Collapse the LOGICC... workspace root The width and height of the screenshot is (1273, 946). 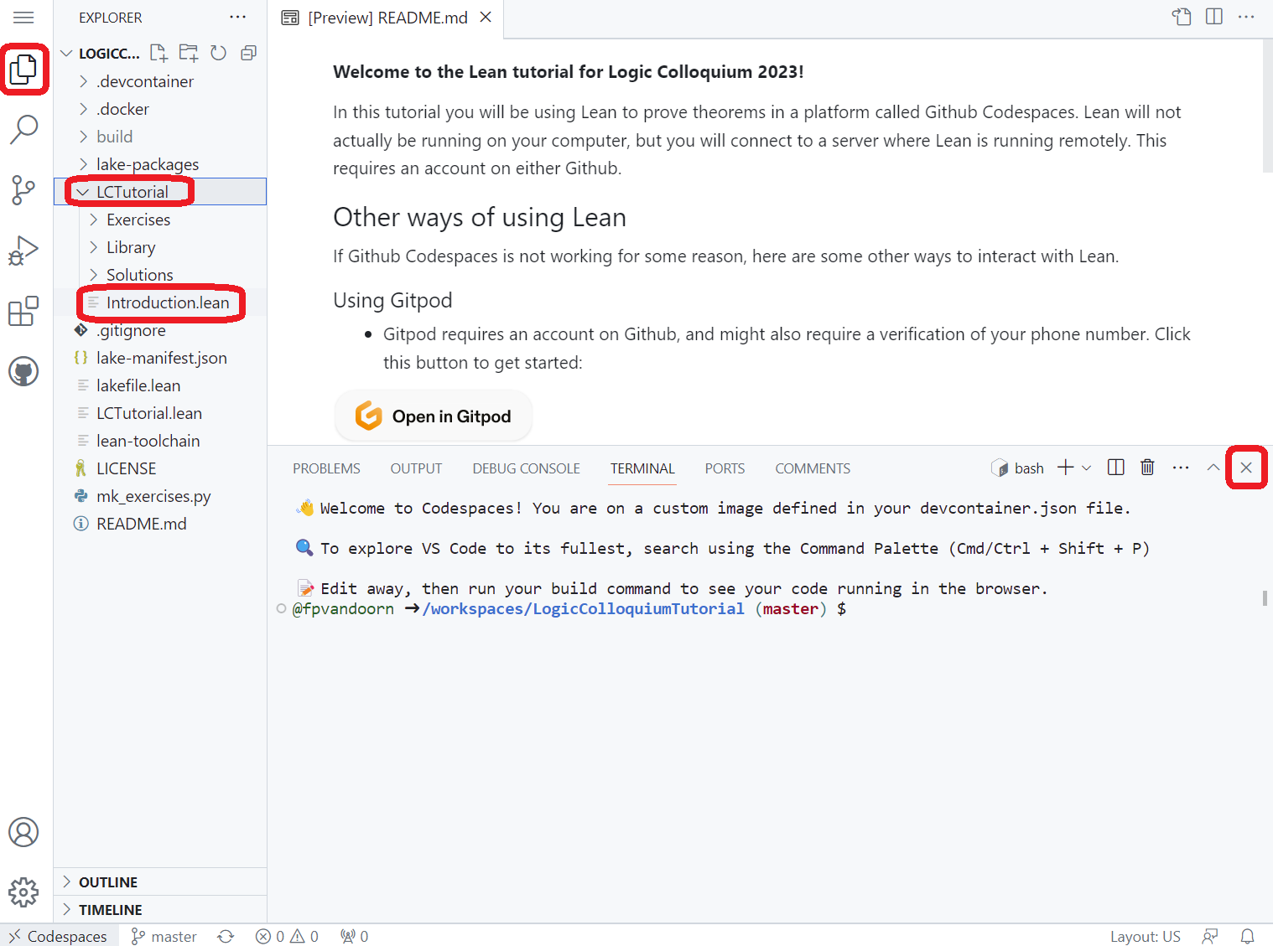point(101,53)
